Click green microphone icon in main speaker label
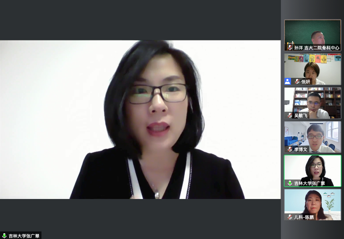This screenshot has width=344, height=239. [x=4, y=236]
